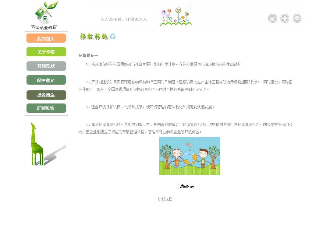Open the 保护意义 section
Viewport: 330px width, 252px height.
tap(46, 80)
